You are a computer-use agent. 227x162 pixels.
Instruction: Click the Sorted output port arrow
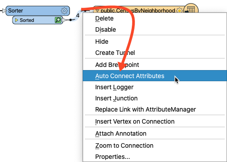[64, 20]
